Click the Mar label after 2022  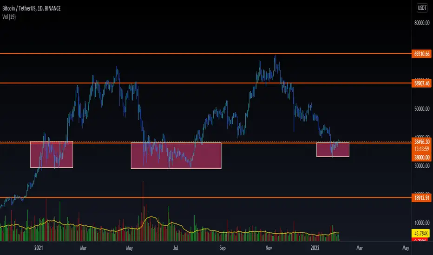(x=359, y=248)
